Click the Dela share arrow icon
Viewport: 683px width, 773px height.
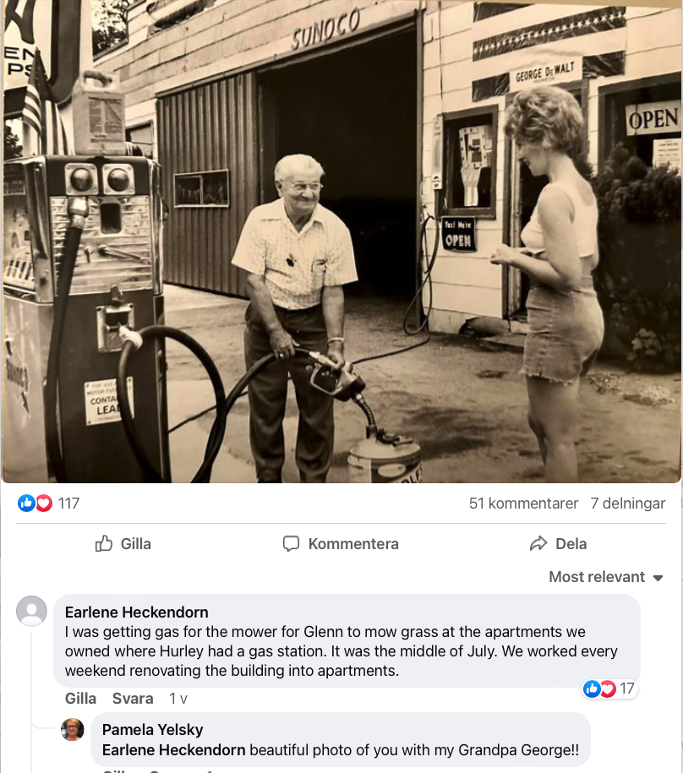coord(538,543)
